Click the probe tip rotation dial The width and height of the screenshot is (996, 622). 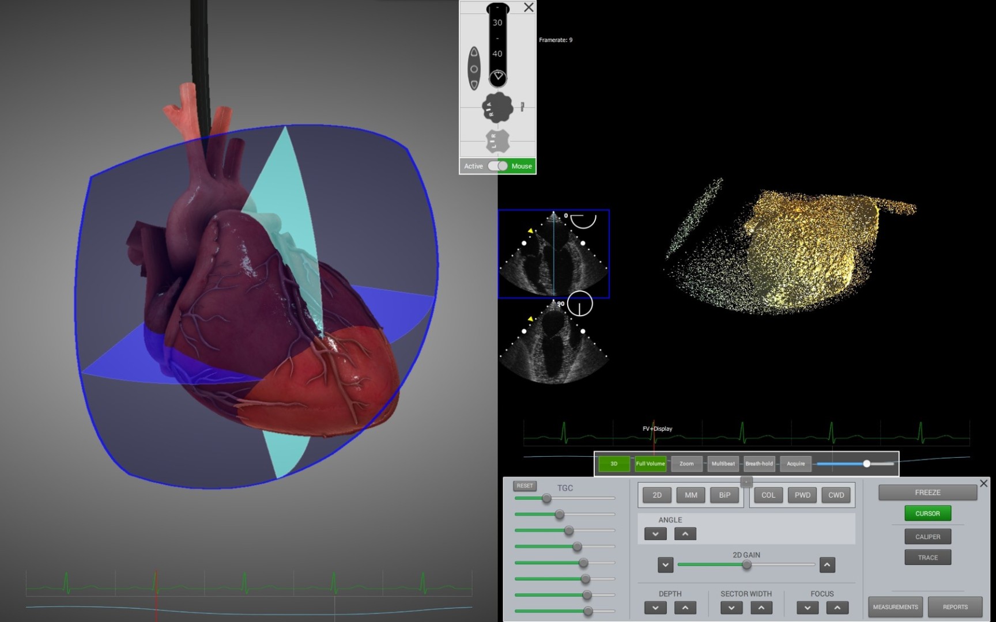pyautogui.click(x=498, y=77)
